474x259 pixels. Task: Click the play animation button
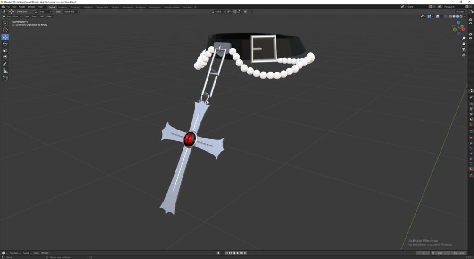(x=238, y=253)
